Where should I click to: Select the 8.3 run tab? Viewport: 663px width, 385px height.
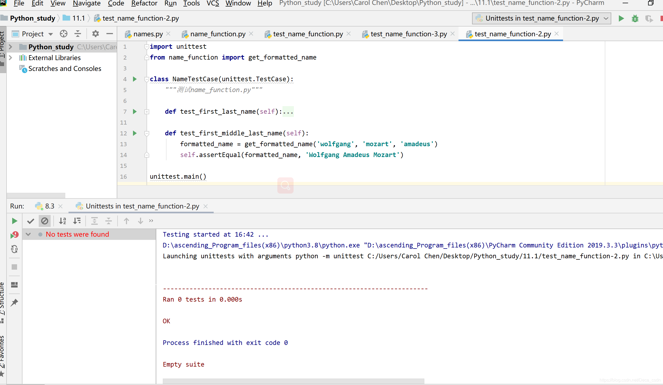click(x=50, y=206)
